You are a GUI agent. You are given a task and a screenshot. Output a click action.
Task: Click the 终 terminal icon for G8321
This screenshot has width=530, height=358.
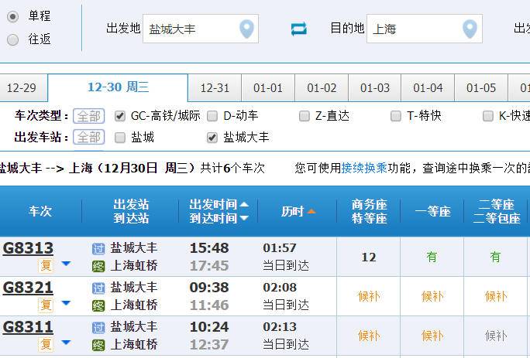[x=98, y=305]
